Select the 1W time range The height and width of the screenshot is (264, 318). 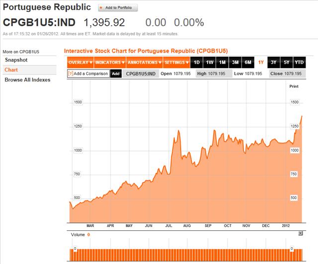[x=210, y=63]
